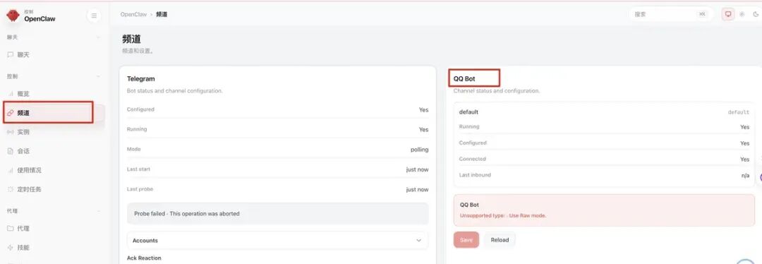Switch to light theme with sun icon

[742, 14]
